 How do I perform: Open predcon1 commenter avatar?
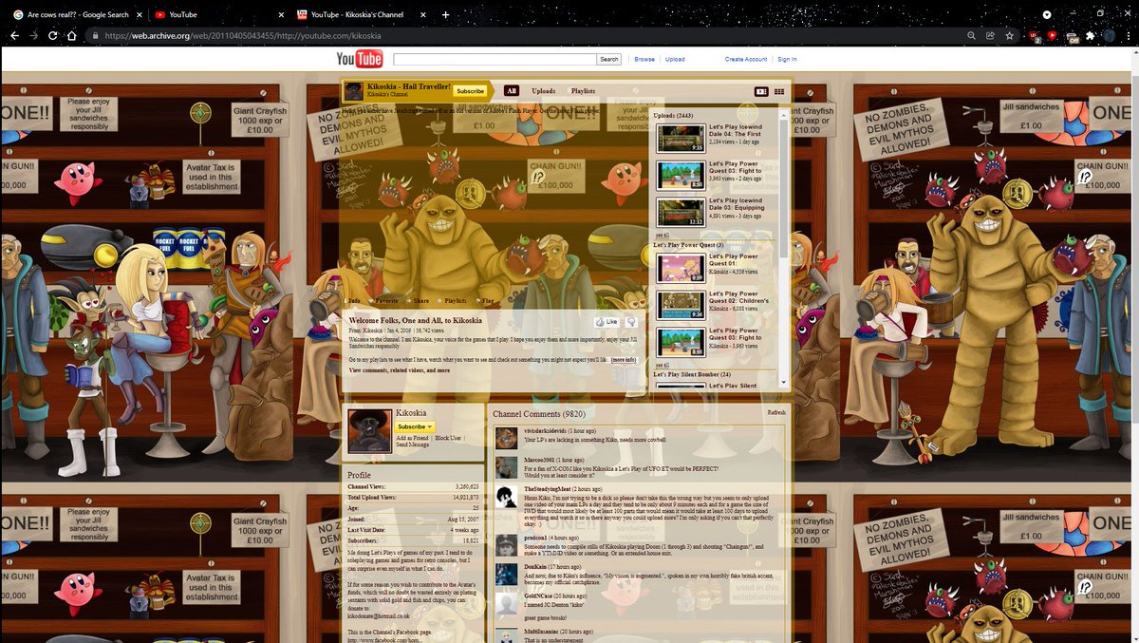[506, 544]
